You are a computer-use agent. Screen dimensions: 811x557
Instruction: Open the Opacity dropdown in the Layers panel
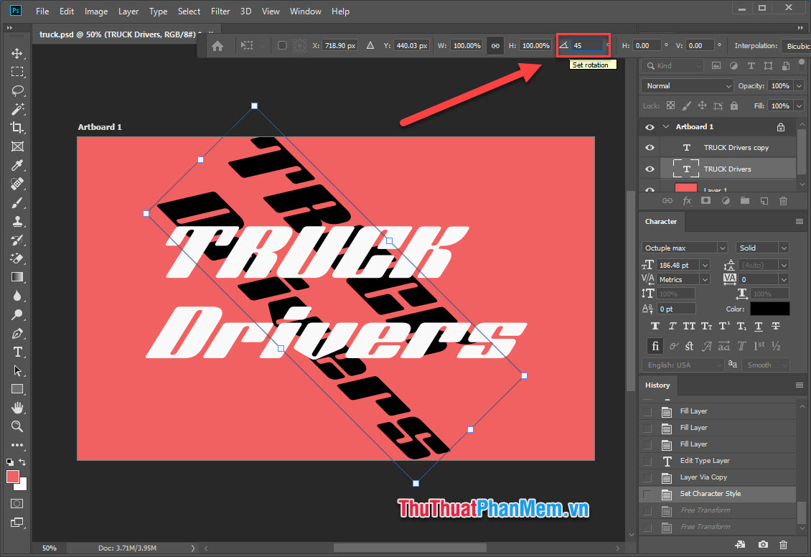tap(799, 85)
